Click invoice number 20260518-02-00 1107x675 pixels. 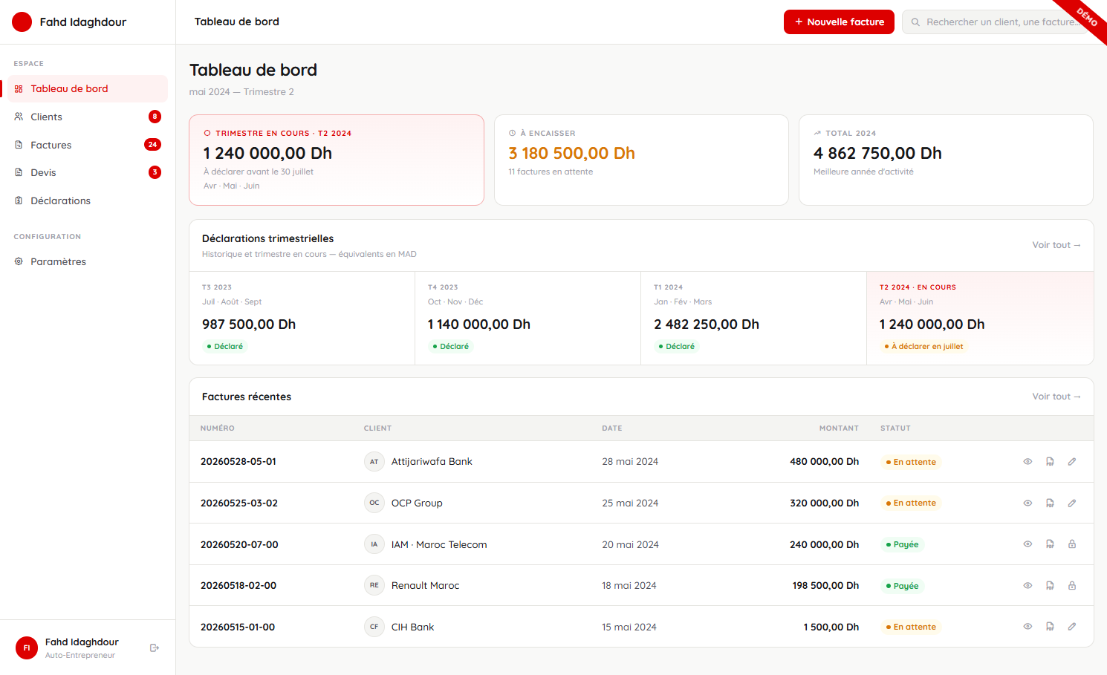click(238, 586)
